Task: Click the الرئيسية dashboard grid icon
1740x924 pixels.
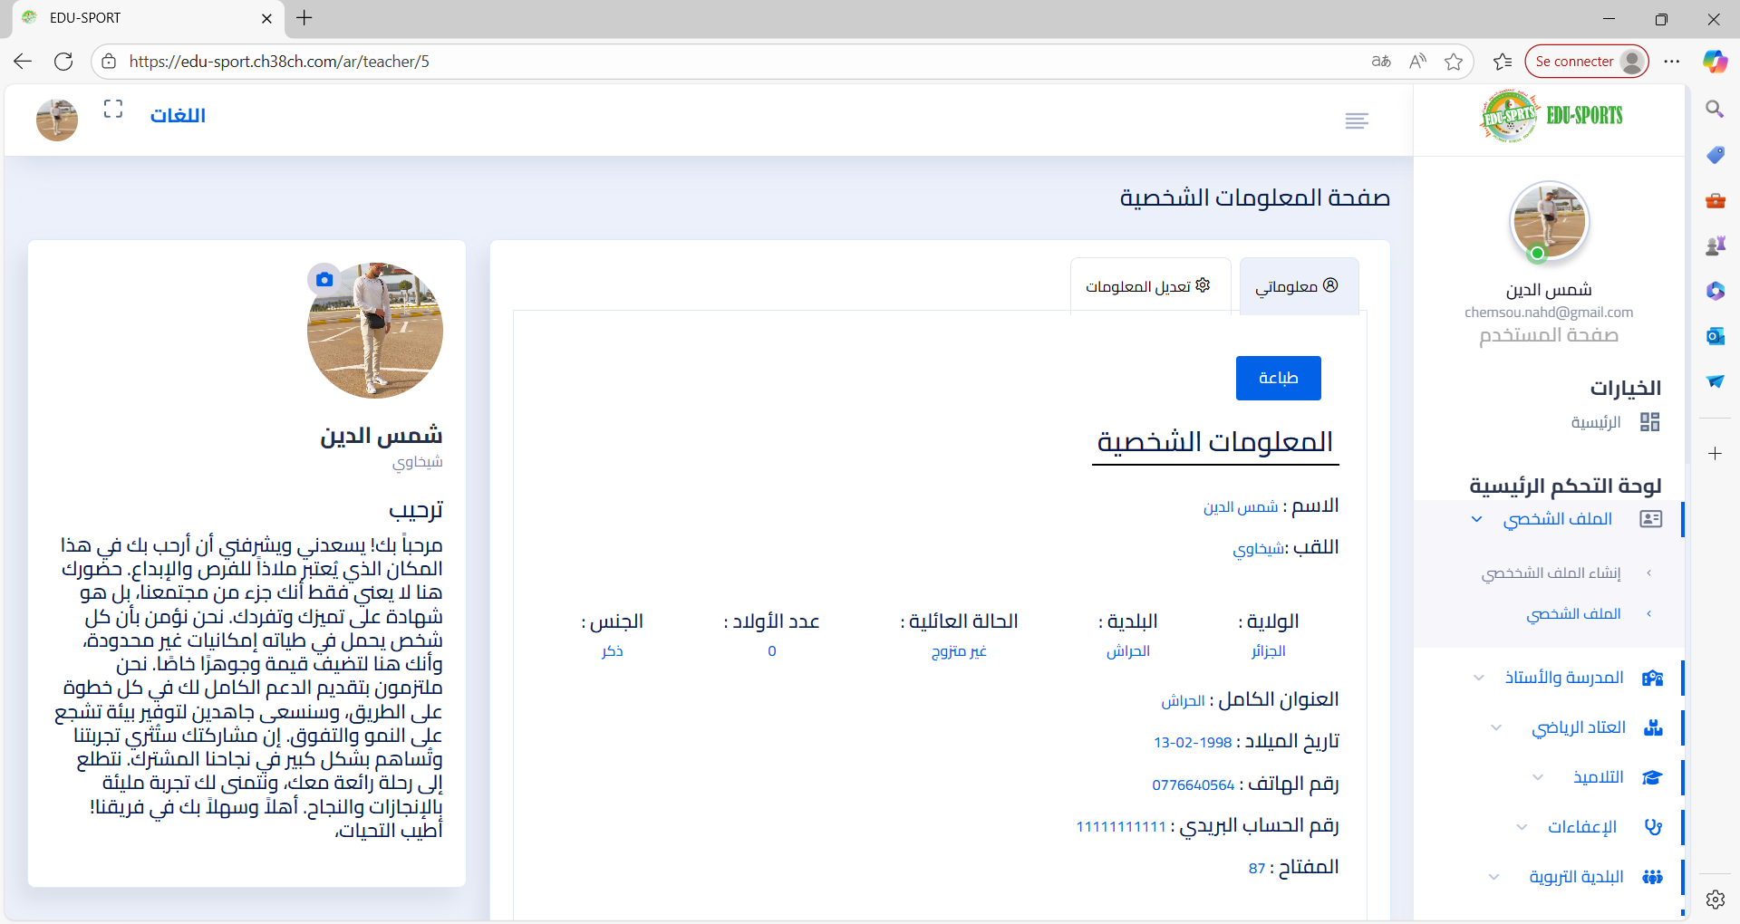Action: (x=1649, y=422)
